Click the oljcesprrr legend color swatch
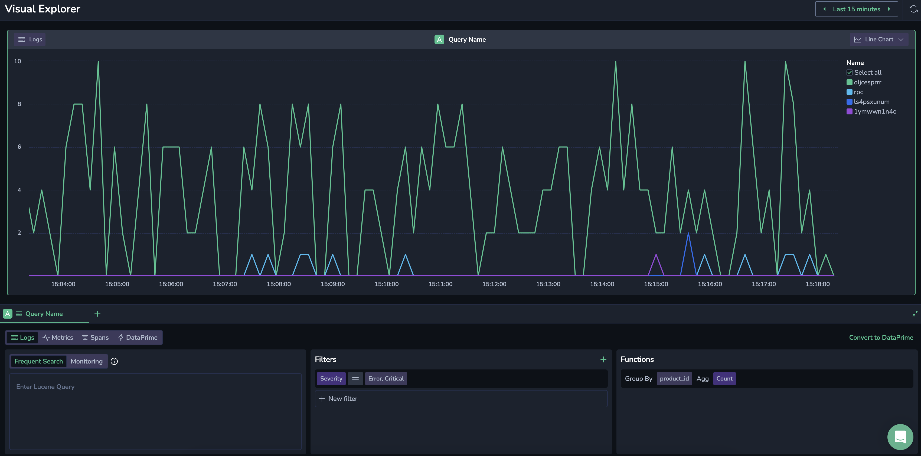 pos(850,82)
